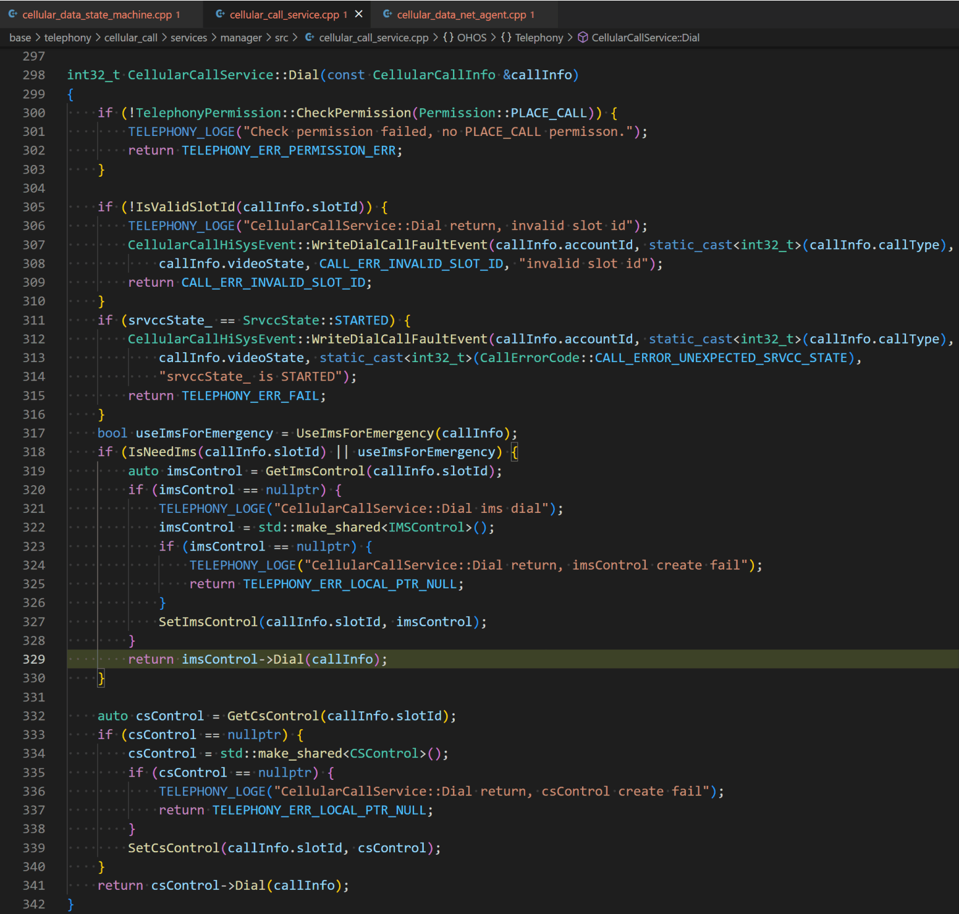The width and height of the screenshot is (959, 914).
Task: Click 'CheckPermission' call on line 300
Action: coord(353,113)
